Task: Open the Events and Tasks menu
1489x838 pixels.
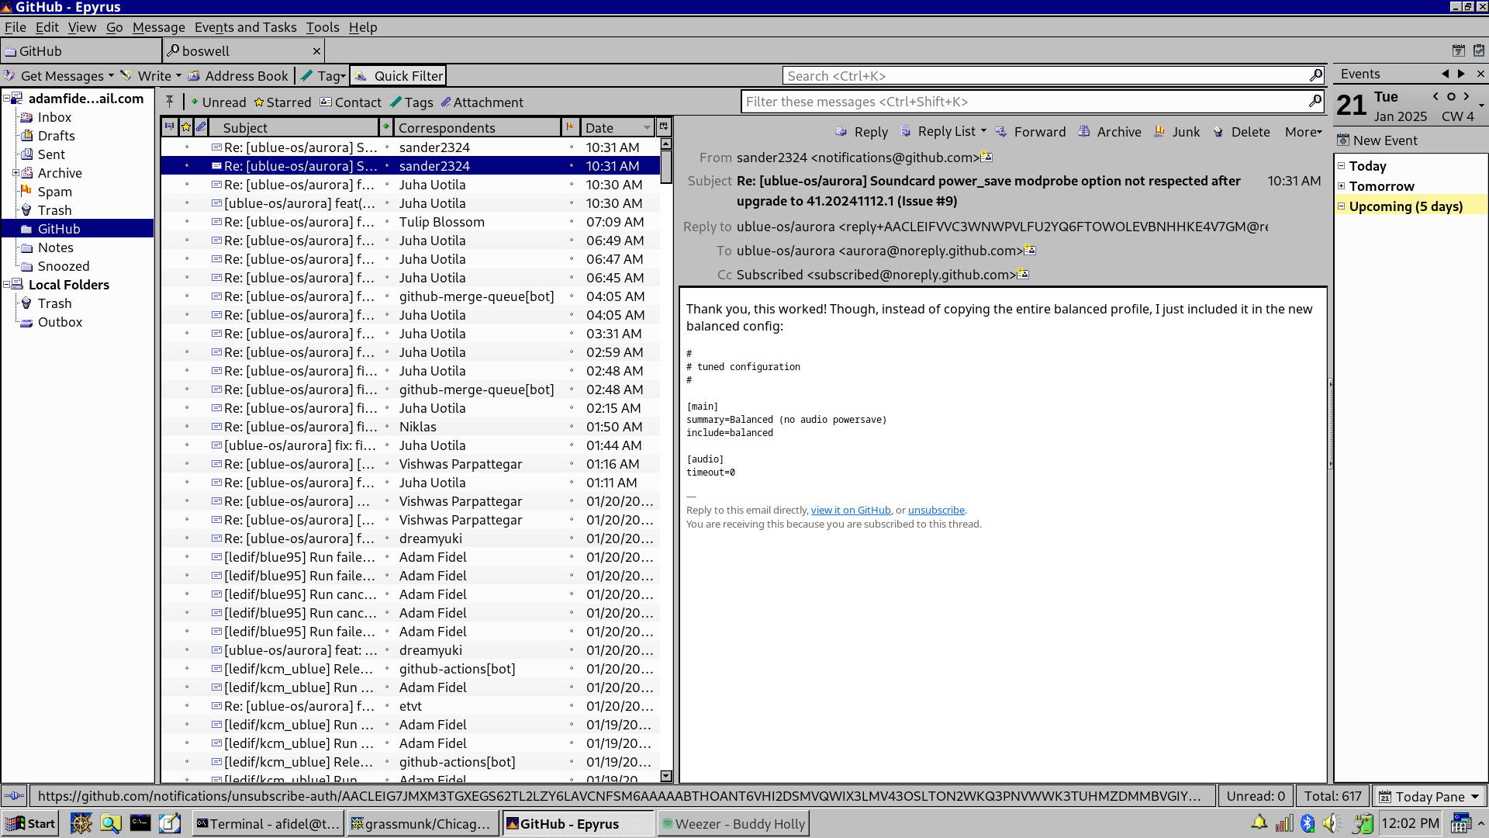Action: click(245, 27)
